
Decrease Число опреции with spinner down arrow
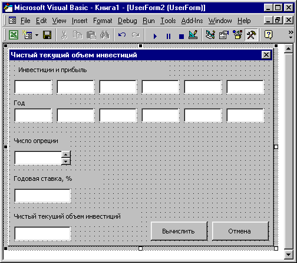click(66, 161)
